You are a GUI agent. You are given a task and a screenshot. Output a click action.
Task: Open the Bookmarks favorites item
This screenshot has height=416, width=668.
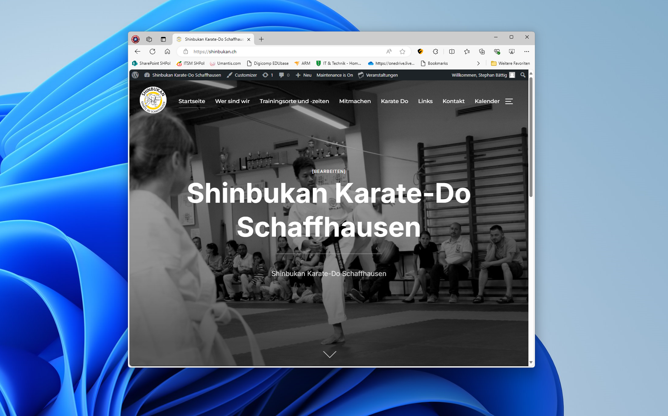tap(434, 63)
